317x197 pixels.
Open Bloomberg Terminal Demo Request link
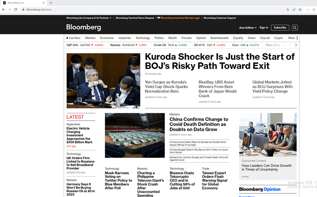pyautogui.click(x=135, y=18)
